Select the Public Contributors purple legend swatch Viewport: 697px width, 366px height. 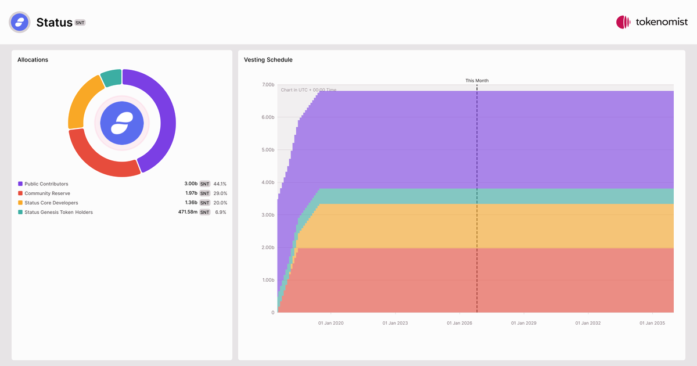point(20,184)
